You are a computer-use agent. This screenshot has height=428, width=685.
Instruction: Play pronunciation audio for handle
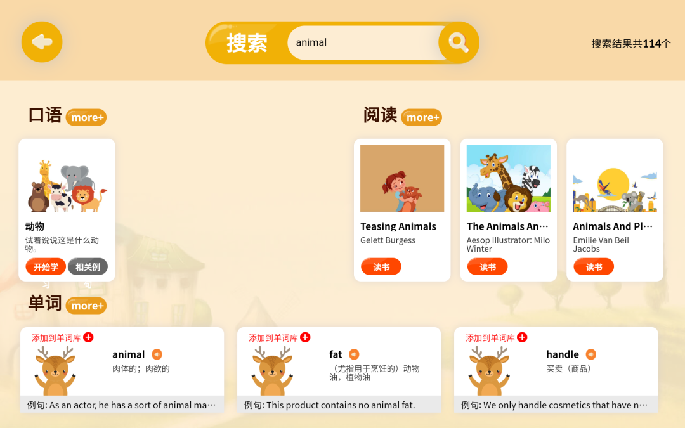pyautogui.click(x=590, y=354)
